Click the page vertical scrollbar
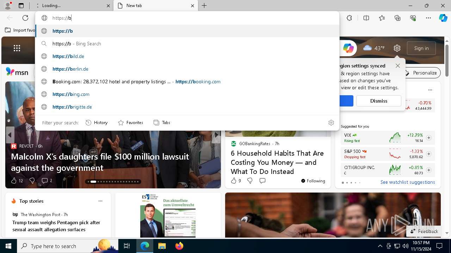The width and height of the screenshot is (451, 253). click(447, 60)
